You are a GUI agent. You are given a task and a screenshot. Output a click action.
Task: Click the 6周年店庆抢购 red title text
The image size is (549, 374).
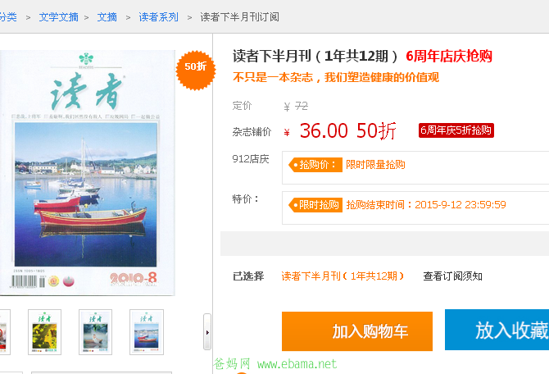(x=449, y=56)
